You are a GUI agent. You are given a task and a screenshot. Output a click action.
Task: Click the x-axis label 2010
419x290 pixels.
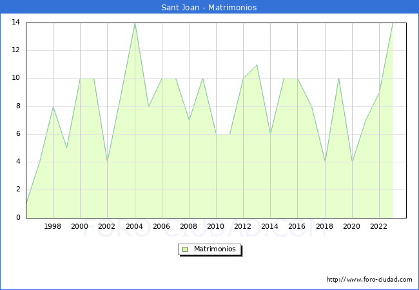(216, 226)
